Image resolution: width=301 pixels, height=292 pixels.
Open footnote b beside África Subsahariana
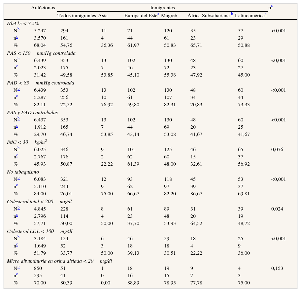pos(232,15)
